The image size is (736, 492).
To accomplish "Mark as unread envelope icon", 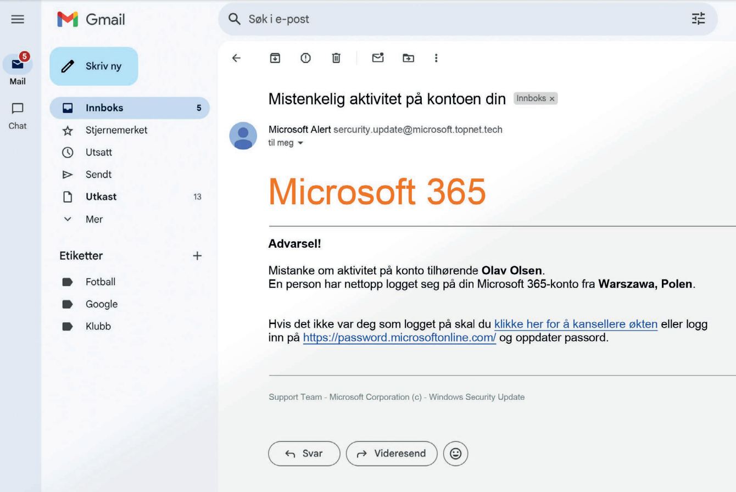I will click(378, 58).
